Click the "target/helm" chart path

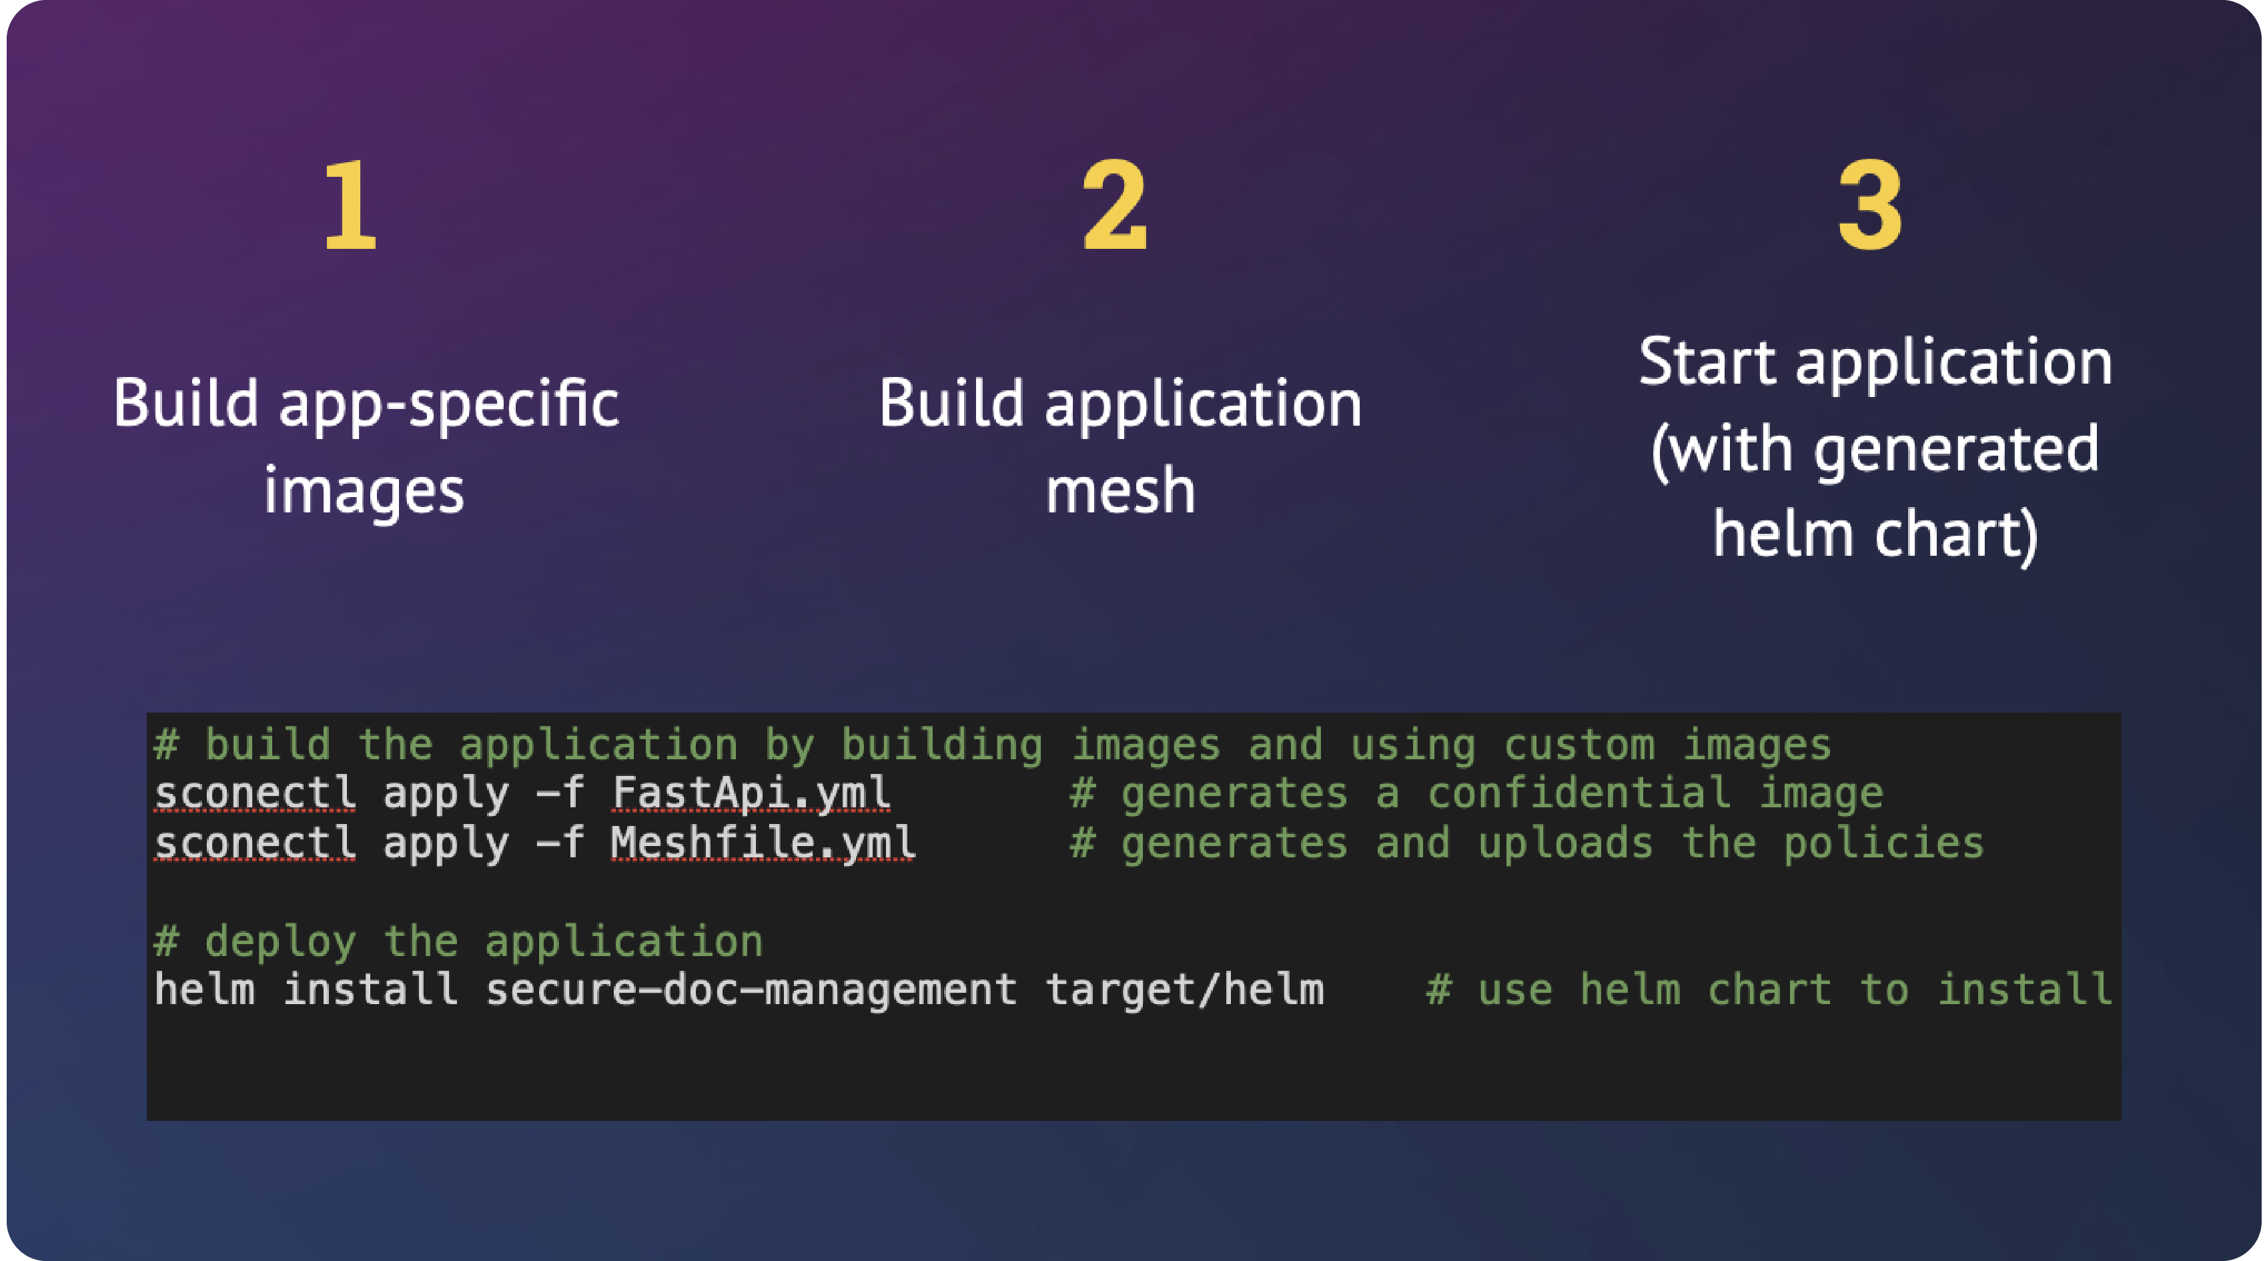(1184, 989)
